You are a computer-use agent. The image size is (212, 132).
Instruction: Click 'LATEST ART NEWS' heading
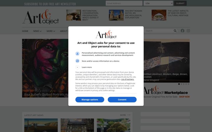point(34,115)
